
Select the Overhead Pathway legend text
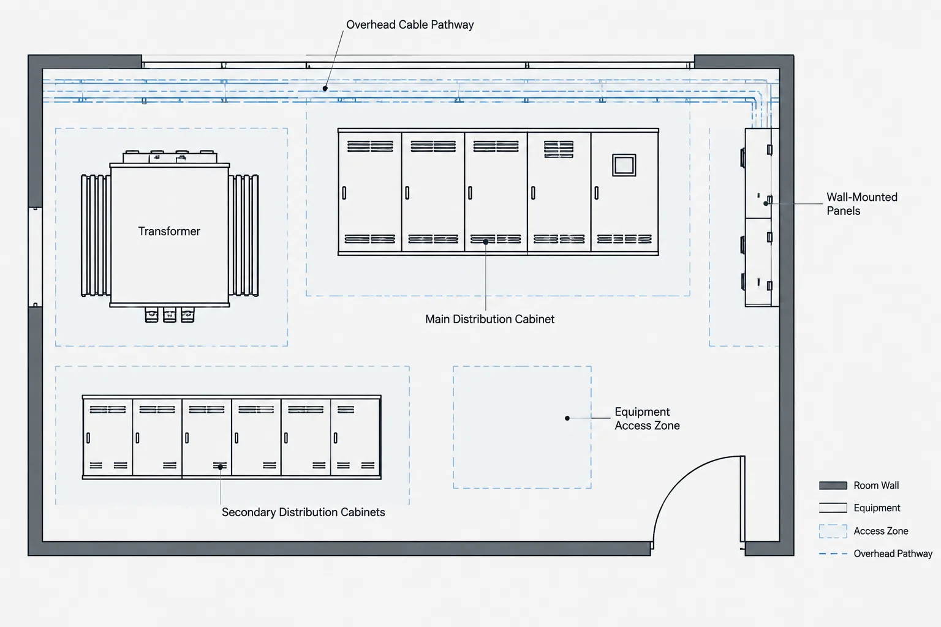point(893,554)
